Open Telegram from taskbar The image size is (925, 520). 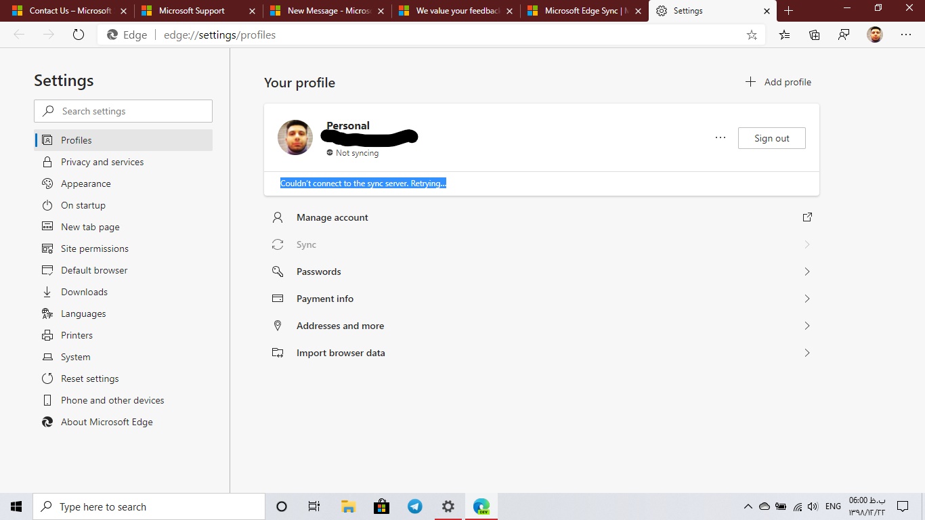coord(414,506)
